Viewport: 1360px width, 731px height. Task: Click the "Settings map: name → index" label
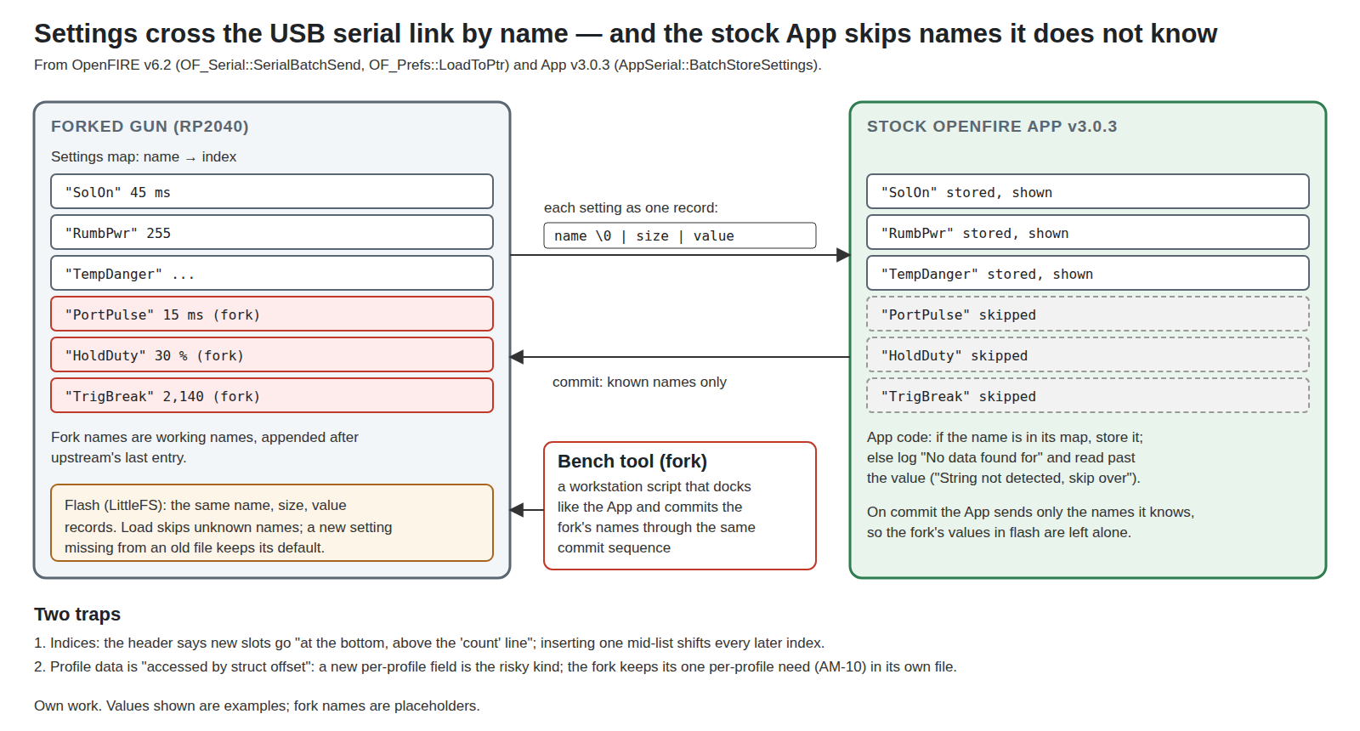pyautogui.click(x=144, y=157)
